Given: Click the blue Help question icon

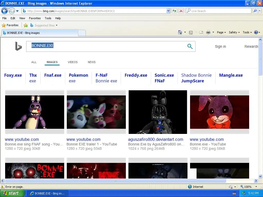Looking at the screenshot, I should tap(256, 32).
